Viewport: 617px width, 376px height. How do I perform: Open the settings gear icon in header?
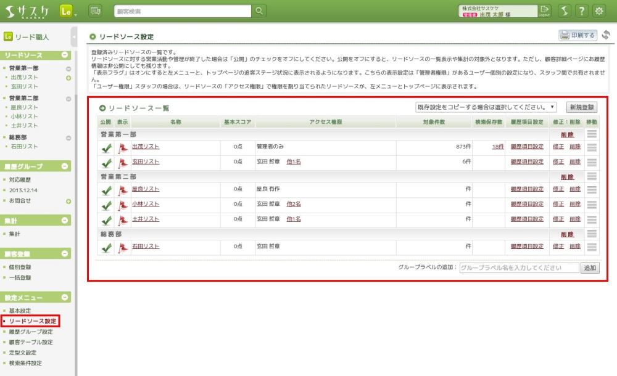click(x=598, y=10)
